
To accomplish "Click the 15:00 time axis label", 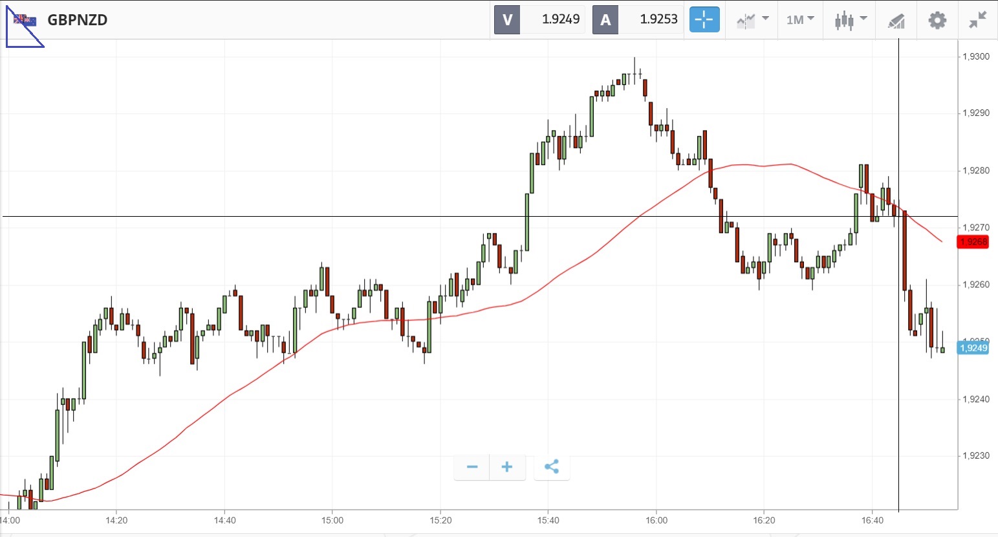I will [x=332, y=520].
